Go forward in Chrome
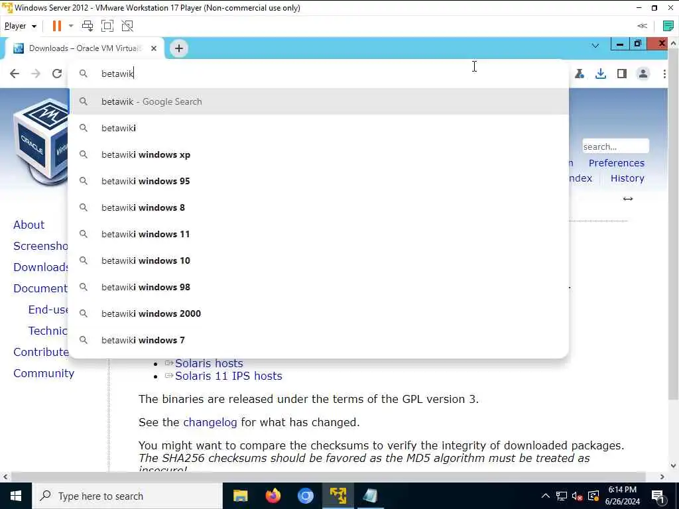The image size is (679, 509). [36, 74]
